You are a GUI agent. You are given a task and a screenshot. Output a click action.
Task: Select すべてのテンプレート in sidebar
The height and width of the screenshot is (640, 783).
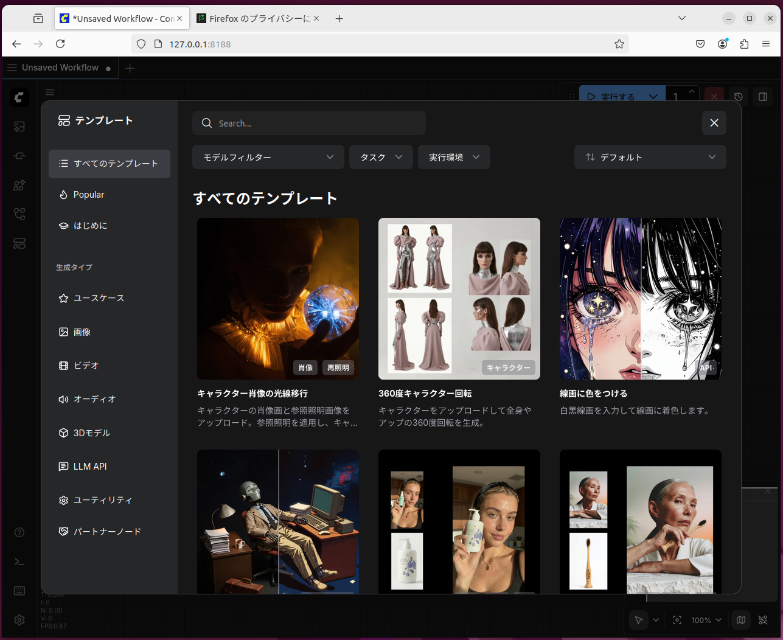coord(110,164)
